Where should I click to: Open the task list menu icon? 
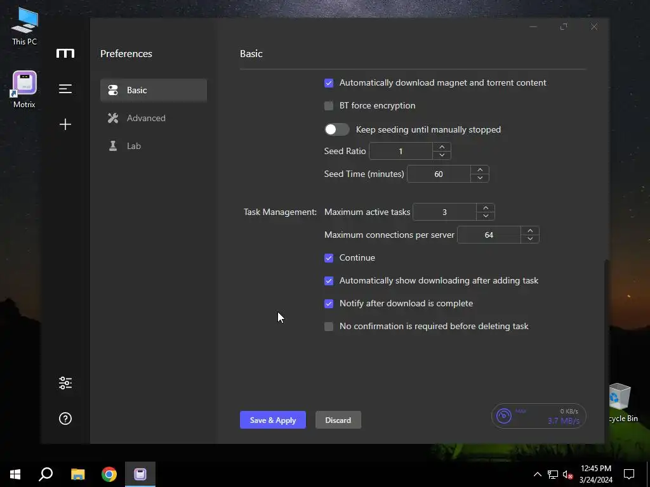[65, 89]
